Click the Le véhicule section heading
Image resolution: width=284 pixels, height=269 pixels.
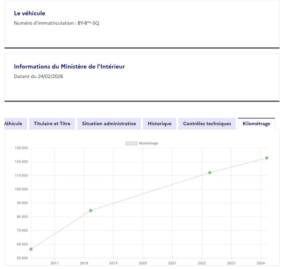[x=30, y=13]
